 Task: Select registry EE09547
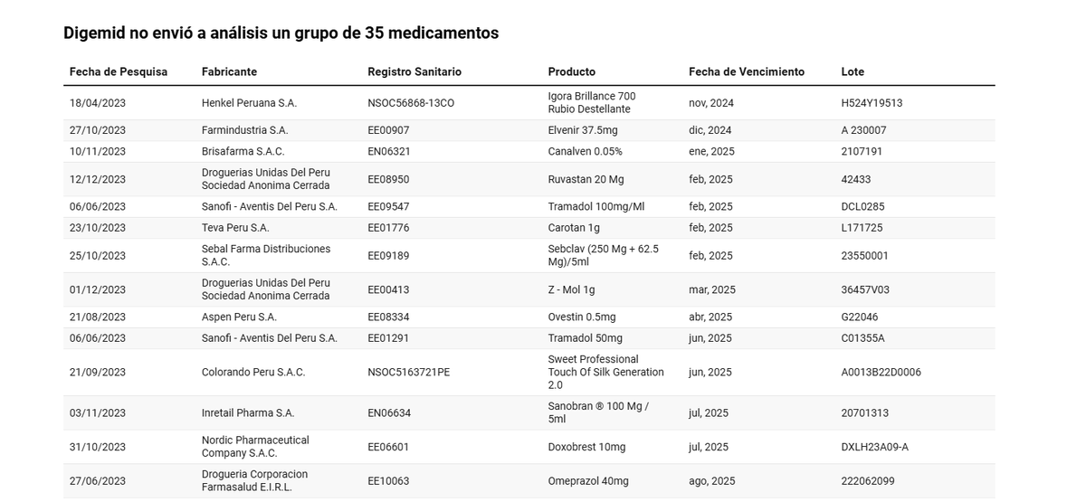[388, 206]
